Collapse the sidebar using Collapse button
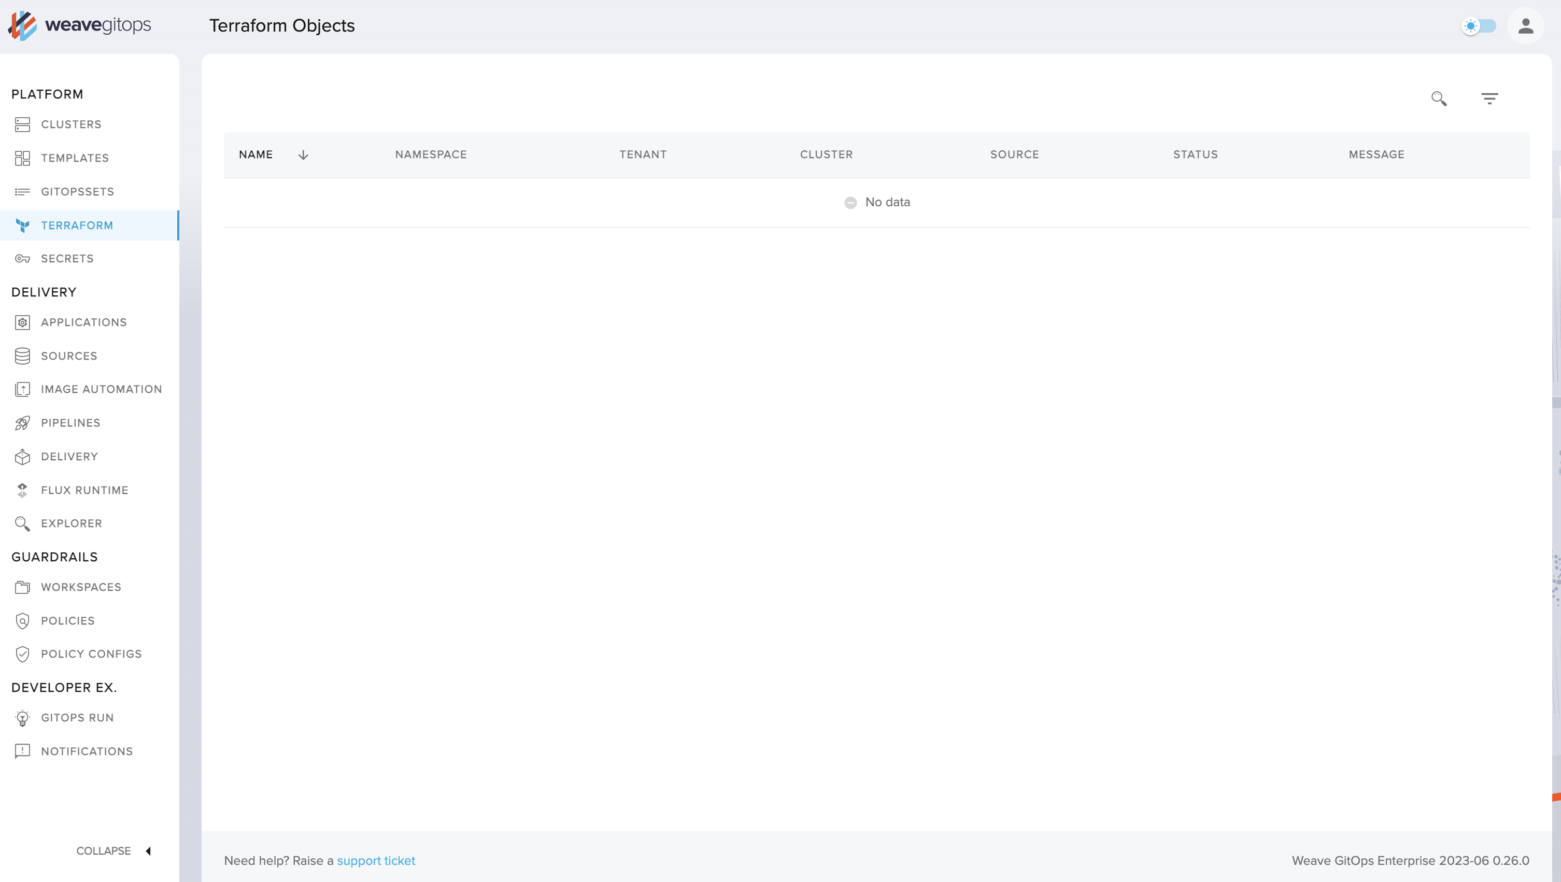This screenshot has height=882, width=1561. click(x=116, y=850)
